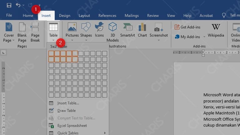Click the Save icon in quick access toolbar
The image size is (240, 135).
tap(9, 5)
